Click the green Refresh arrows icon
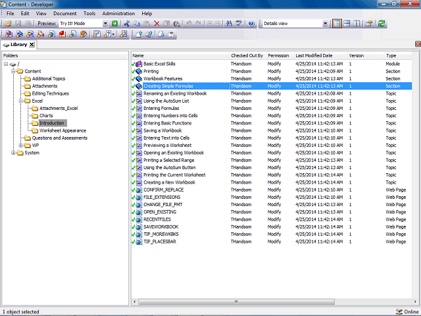 click(x=382, y=24)
